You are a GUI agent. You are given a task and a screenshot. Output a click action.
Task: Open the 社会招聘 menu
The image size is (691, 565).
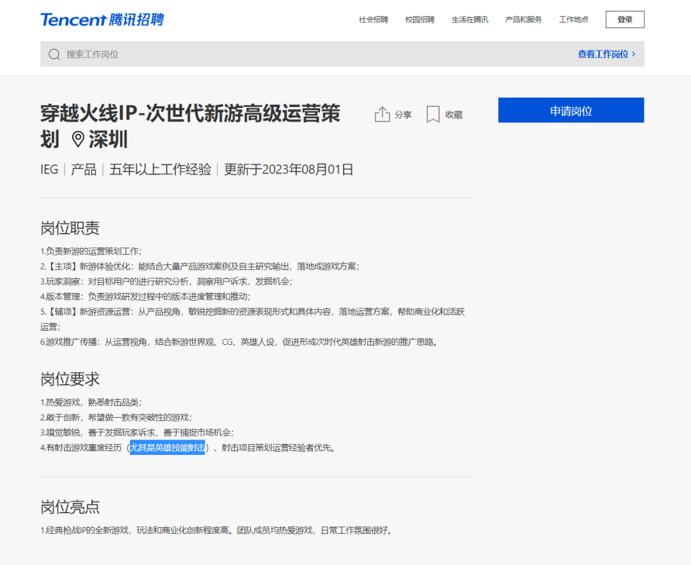pos(373,19)
